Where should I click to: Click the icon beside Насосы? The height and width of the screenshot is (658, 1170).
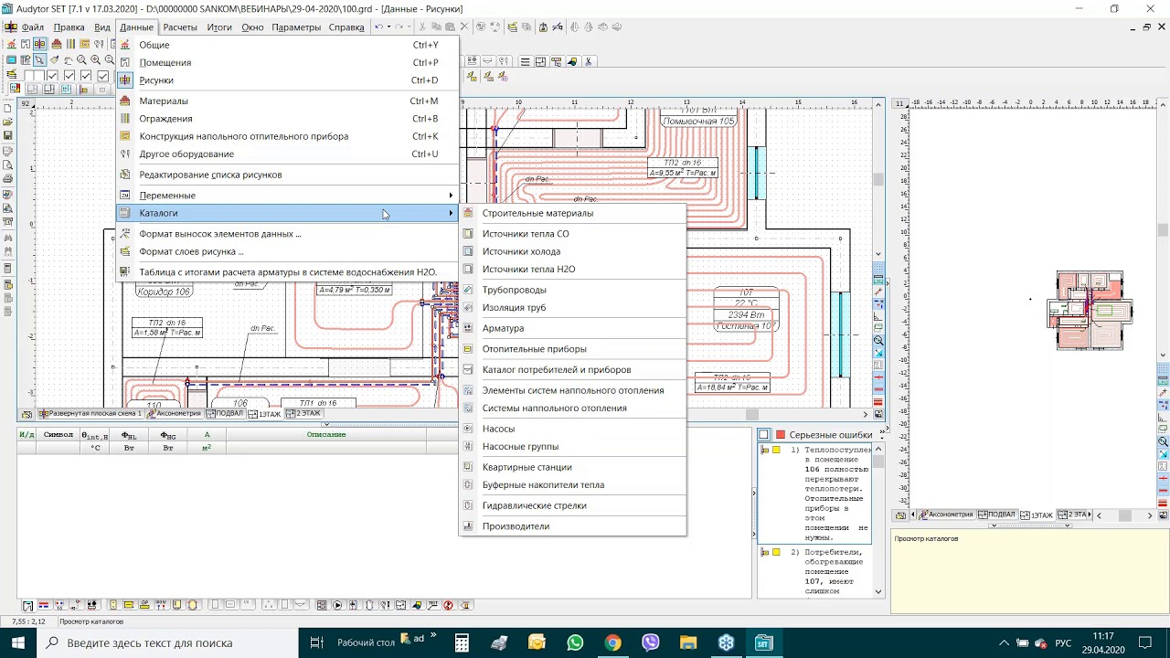pos(468,429)
